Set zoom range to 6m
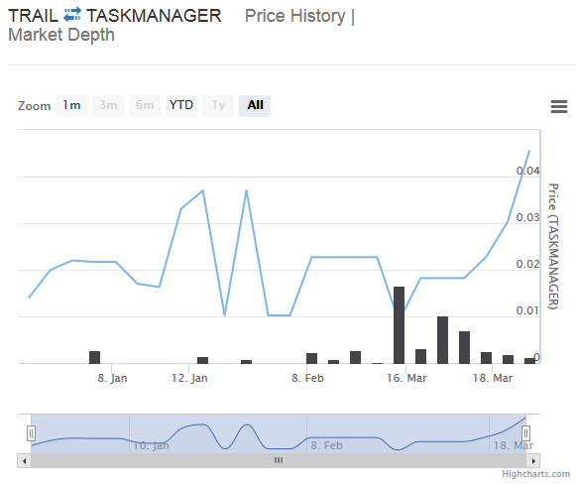 [x=145, y=106]
